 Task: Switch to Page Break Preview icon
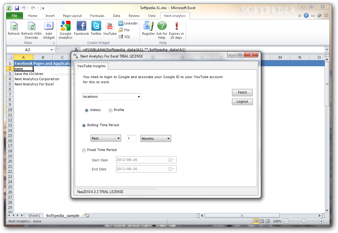tap(267, 221)
